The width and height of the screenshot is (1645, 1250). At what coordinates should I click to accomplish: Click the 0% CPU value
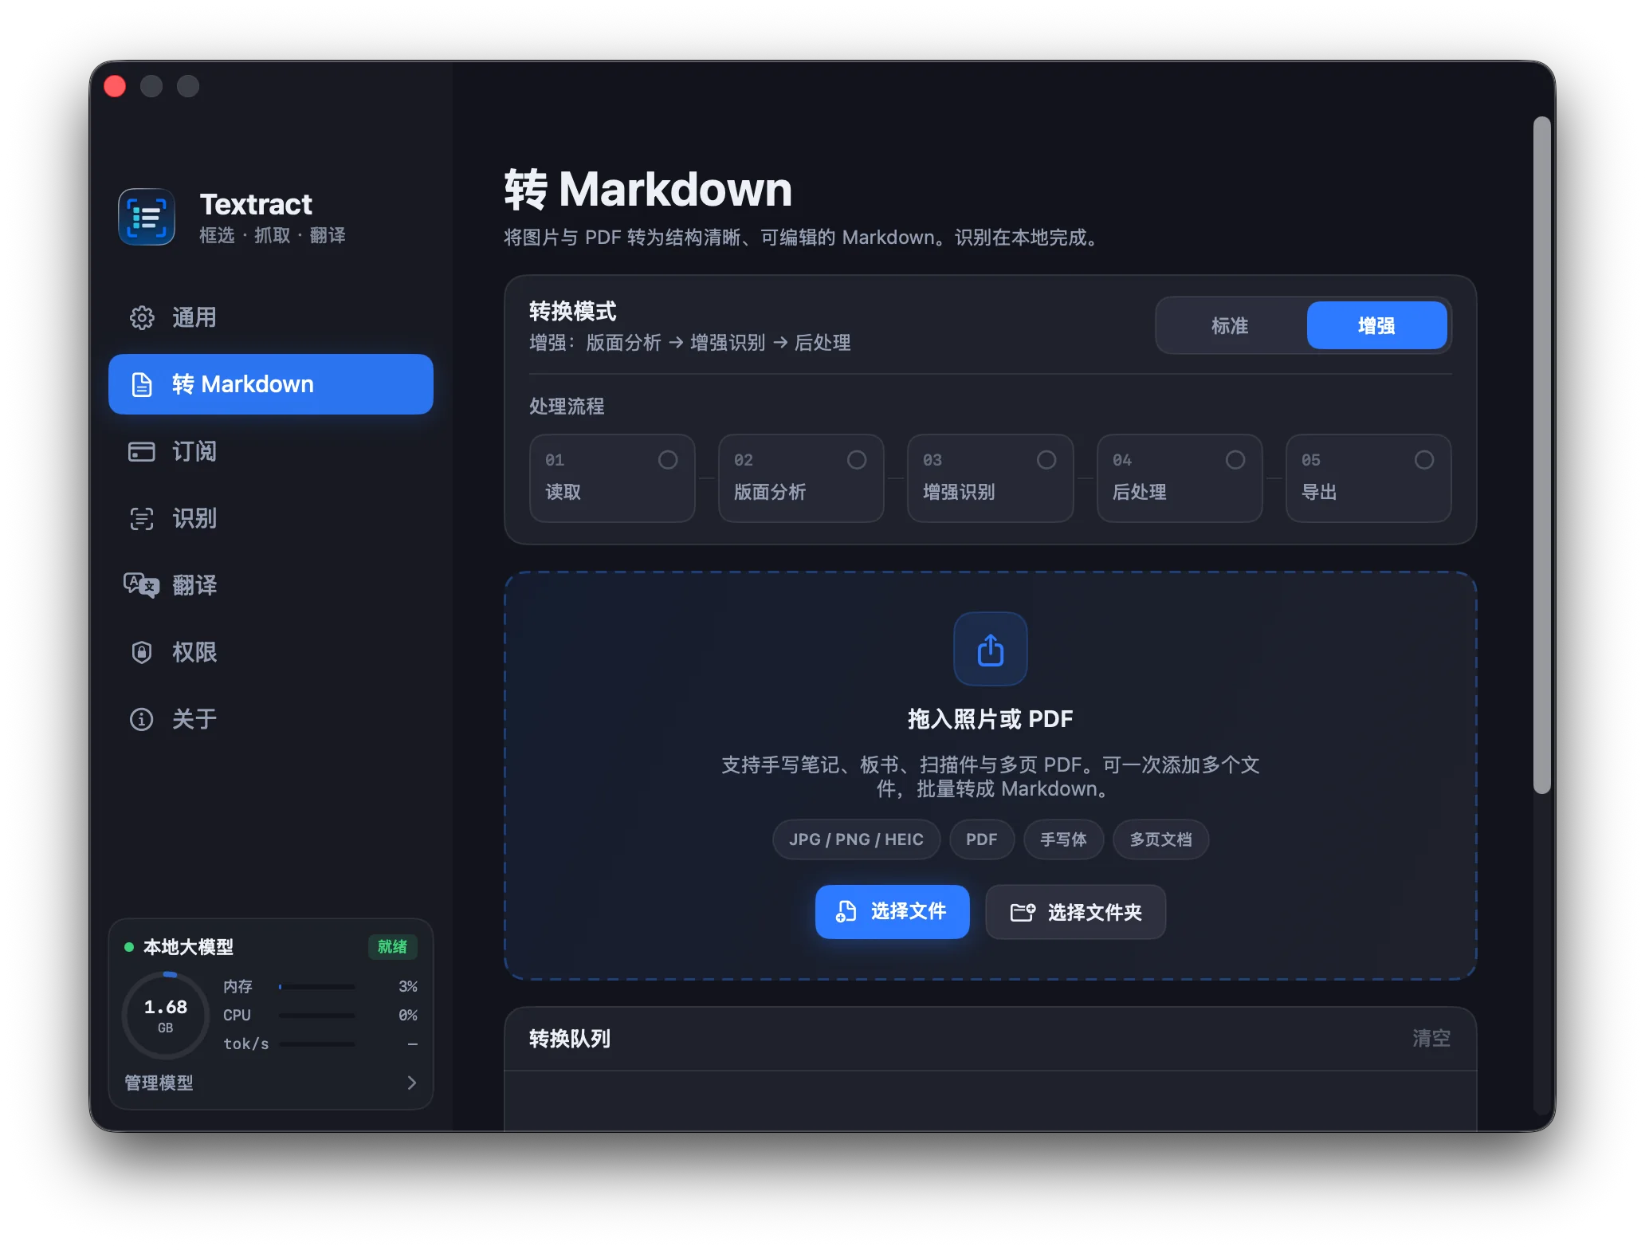408,1016
